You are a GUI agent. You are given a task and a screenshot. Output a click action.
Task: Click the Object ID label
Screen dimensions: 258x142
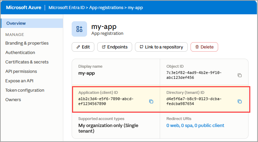pyautogui.click(x=175, y=66)
